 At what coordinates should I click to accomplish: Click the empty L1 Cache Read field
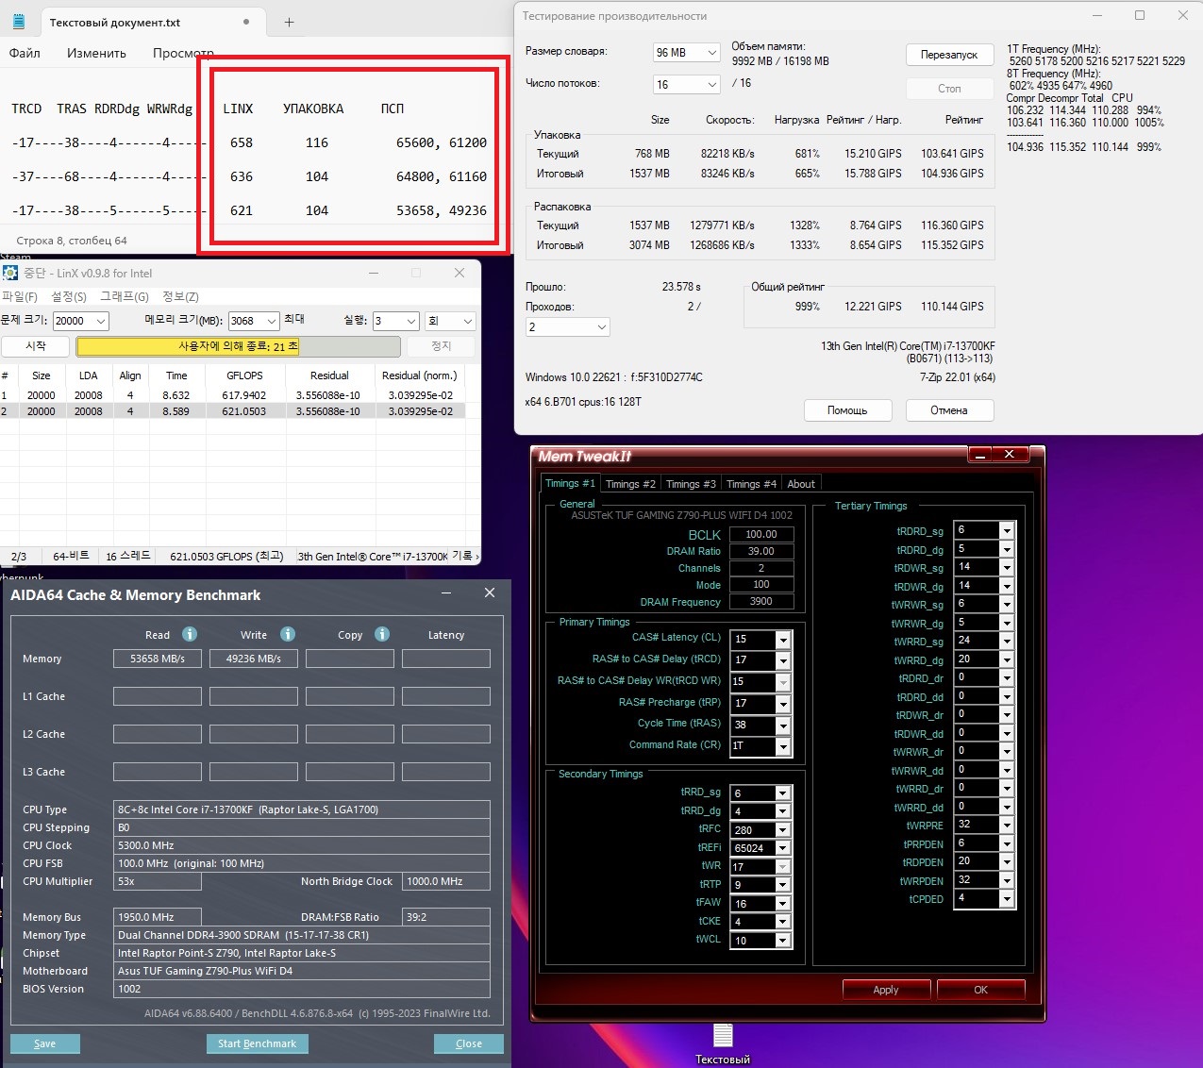[x=158, y=696]
